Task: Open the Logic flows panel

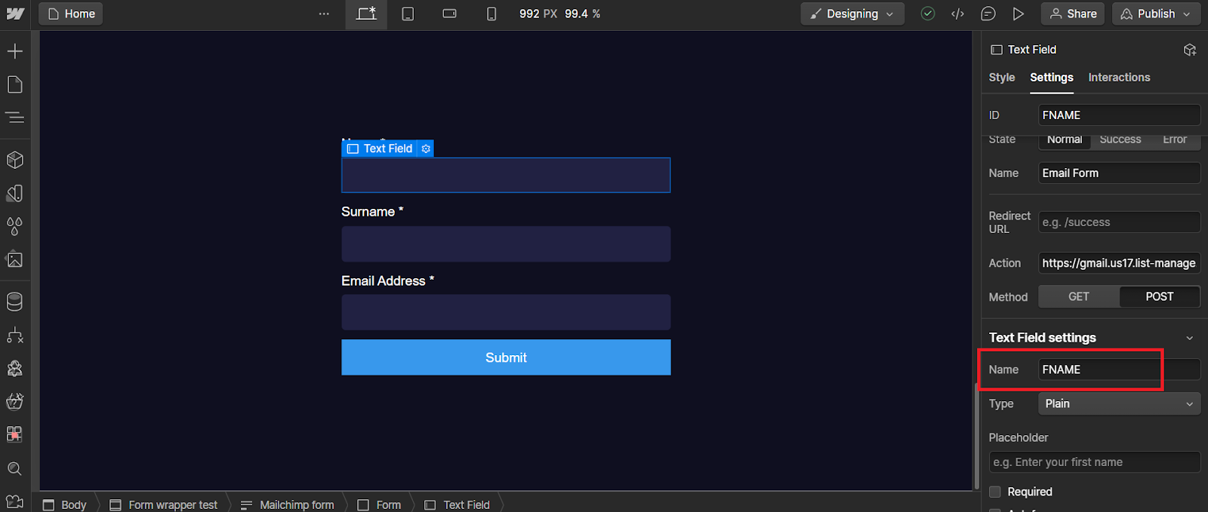Action: pyautogui.click(x=15, y=335)
